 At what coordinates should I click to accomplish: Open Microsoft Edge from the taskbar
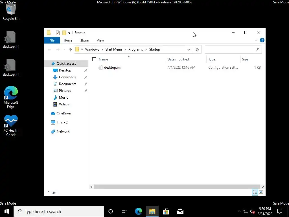tap(138, 211)
